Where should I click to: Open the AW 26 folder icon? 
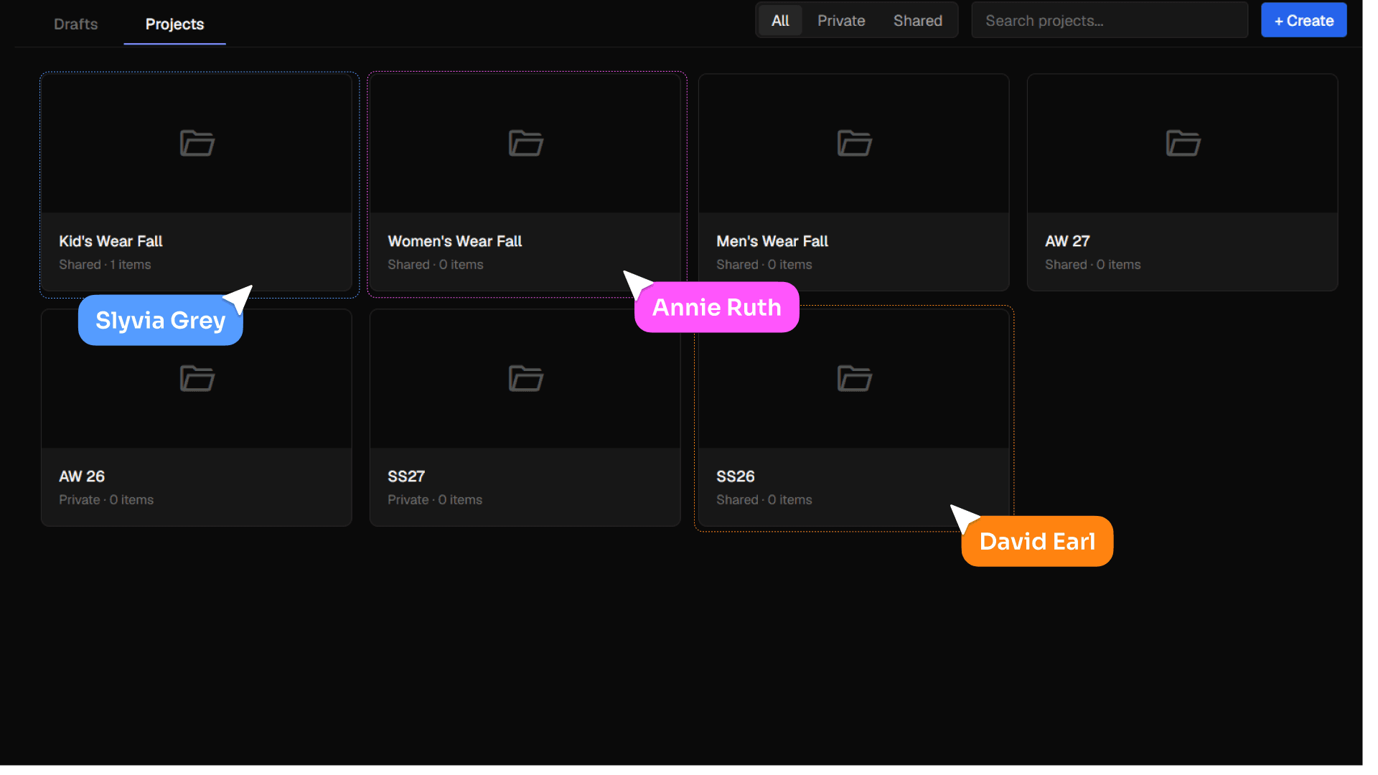point(197,378)
